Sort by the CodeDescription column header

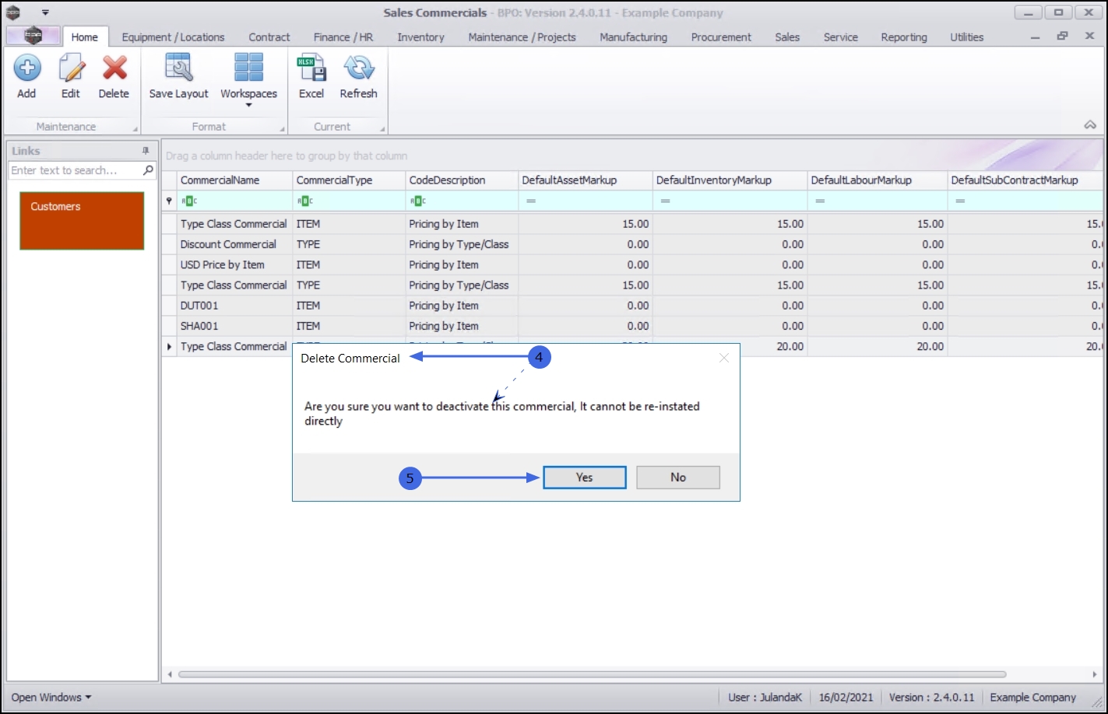coord(462,180)
